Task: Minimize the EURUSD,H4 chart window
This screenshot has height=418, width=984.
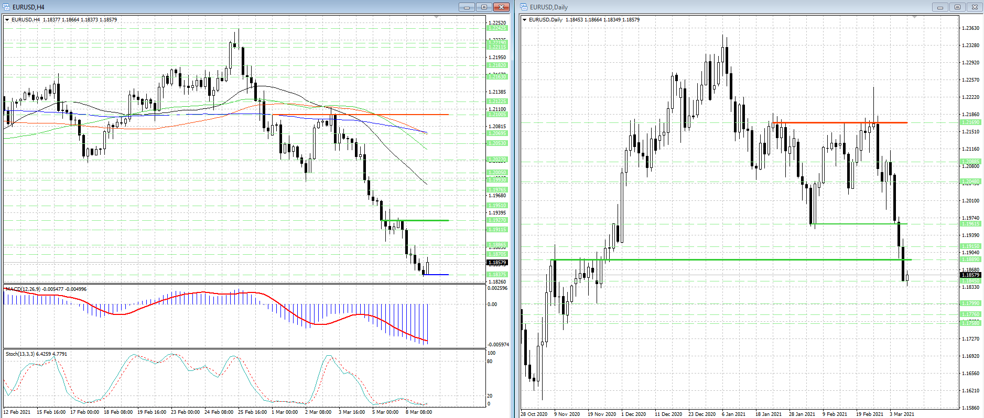Action: click(467, 7)
